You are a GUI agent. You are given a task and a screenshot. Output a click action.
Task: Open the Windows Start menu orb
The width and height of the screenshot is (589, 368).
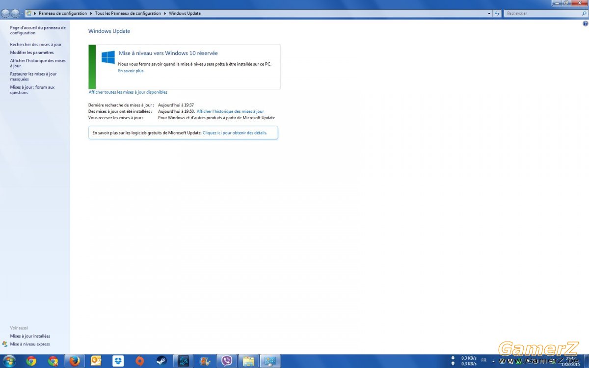9,361
